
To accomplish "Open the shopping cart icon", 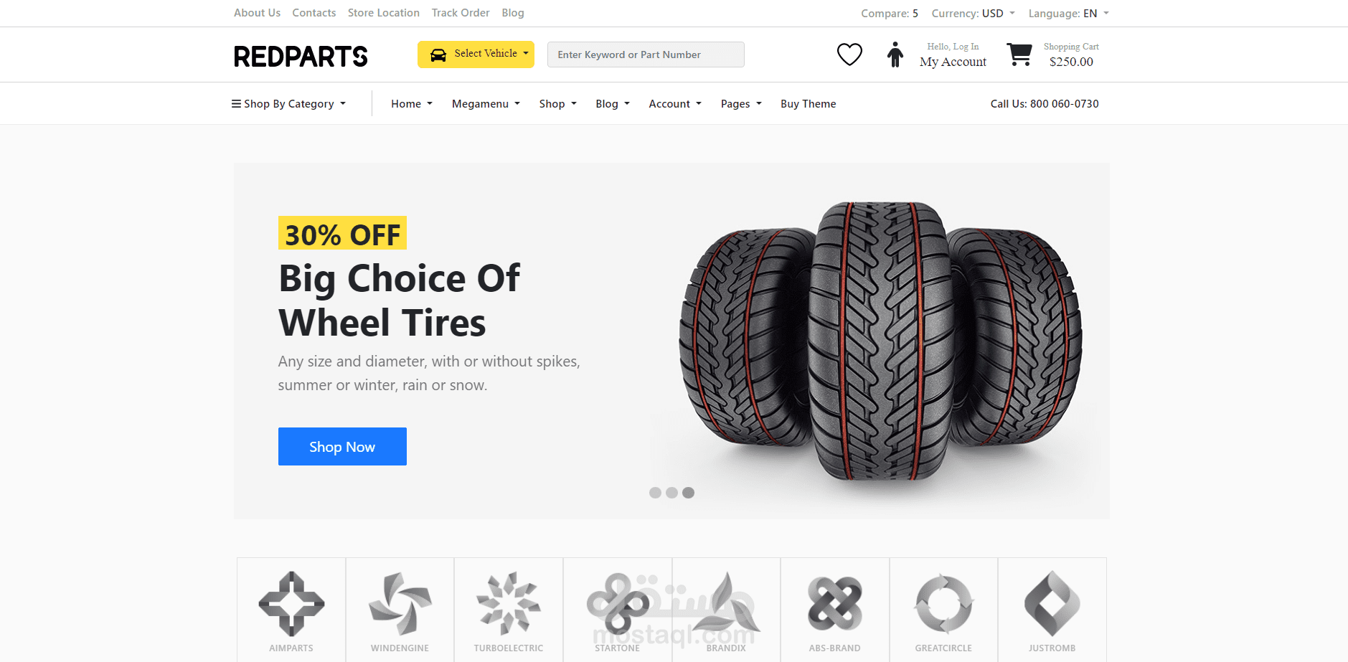I will [x=1019, y=55].
